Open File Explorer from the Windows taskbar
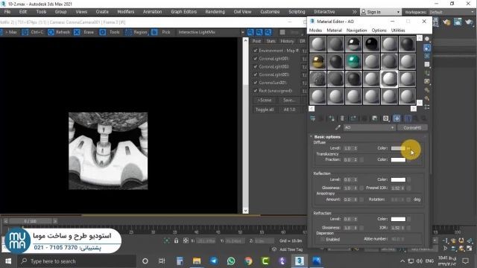Viewport: 477px width, 268px height. coord(197,261)
